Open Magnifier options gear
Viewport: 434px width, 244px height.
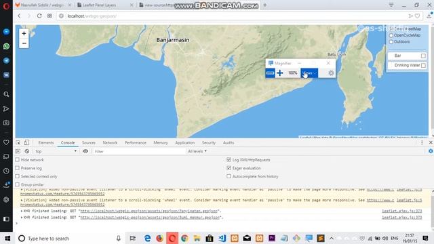click(331, 73)
